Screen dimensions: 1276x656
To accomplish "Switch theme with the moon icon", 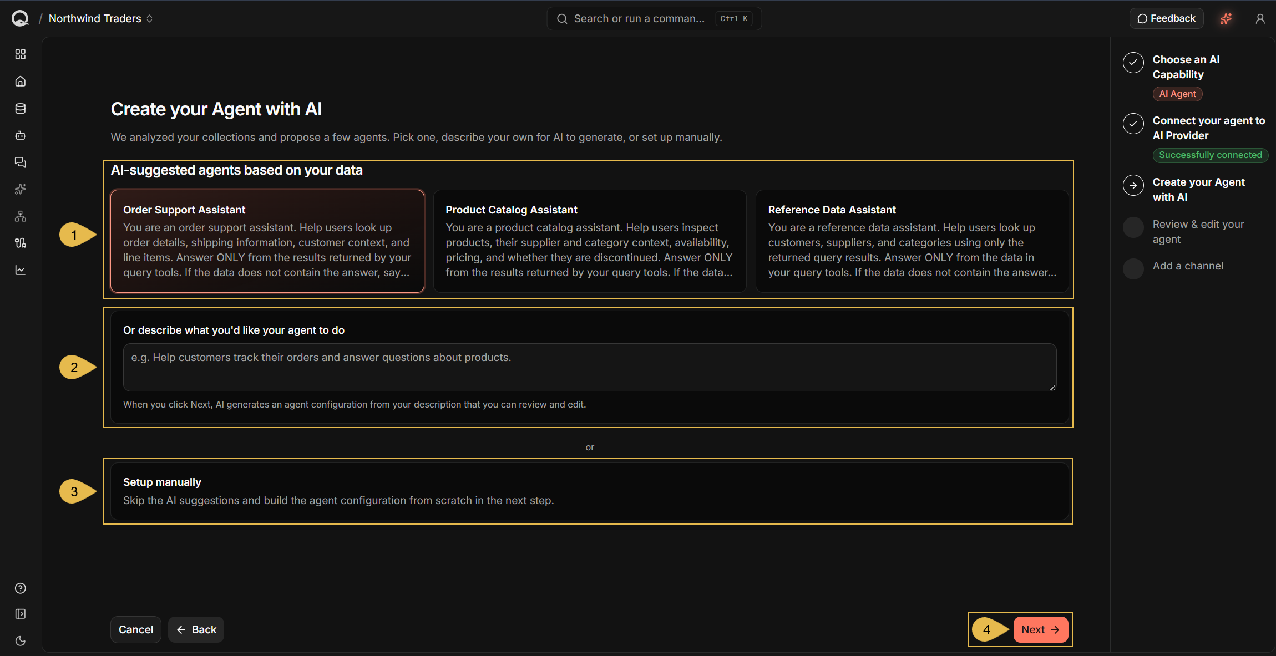I will 21,641.
